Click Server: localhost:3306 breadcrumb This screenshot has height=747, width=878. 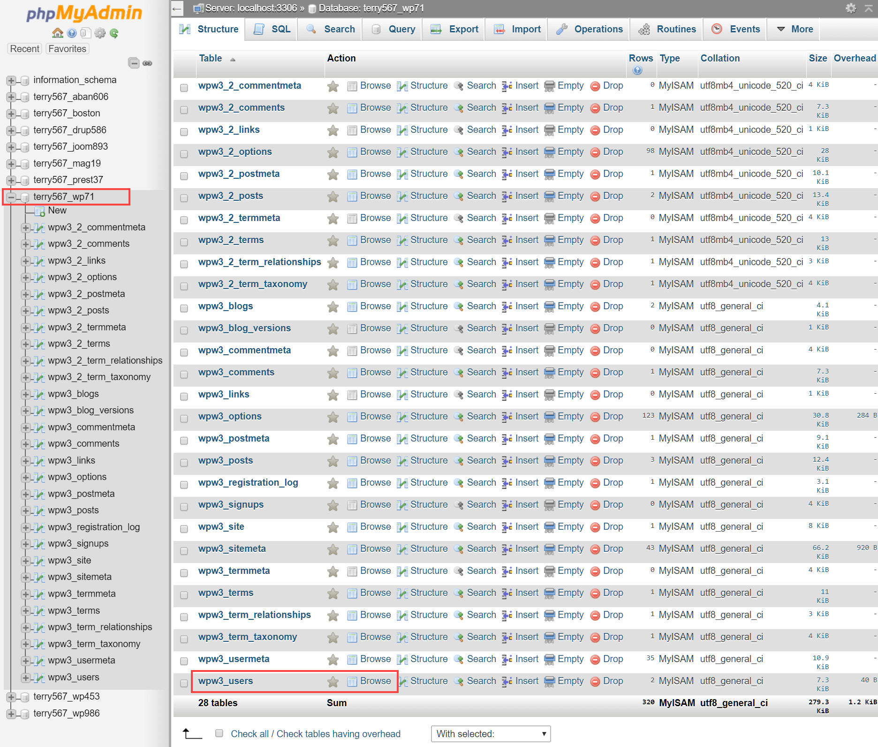251,8
